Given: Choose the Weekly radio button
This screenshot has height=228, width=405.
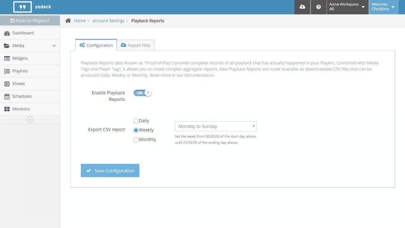Looking at the screenshot, I should 136,130.
